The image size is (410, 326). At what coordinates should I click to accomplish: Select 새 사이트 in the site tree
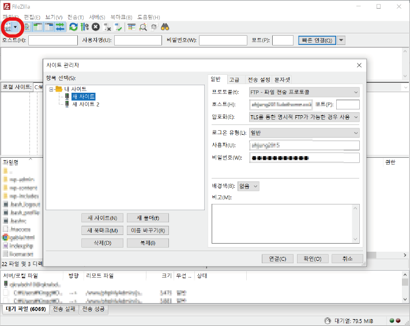click(x=84, y=97)
